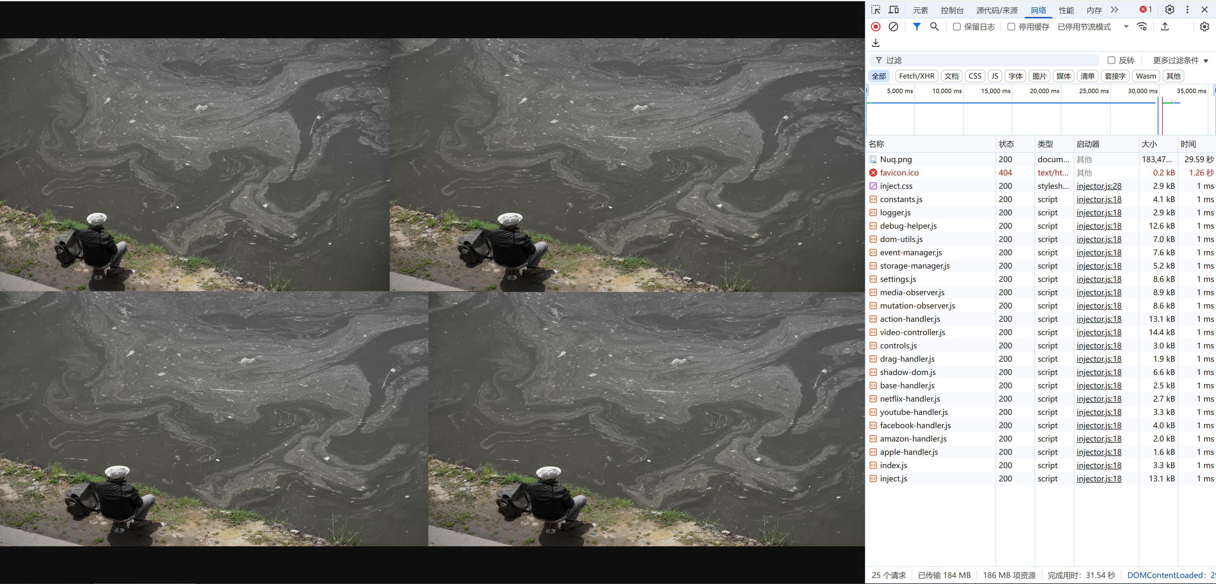The height and width of the screenshot is (584, 1216).
Task: Switch to the 网络 tab
Action: pos(1038,10)
